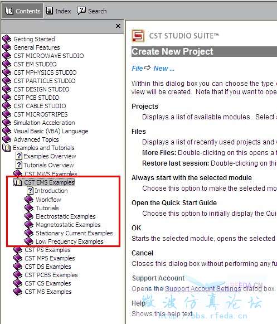This screenshot has height=324, width=277.
Task: Click the book icon beside Electrostatic Examples
Action: (x=29, y=216)
